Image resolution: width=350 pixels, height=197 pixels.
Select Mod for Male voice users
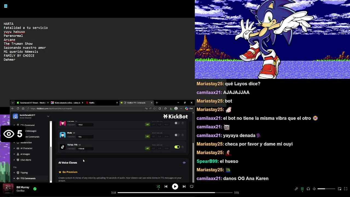tap(166, 136)
